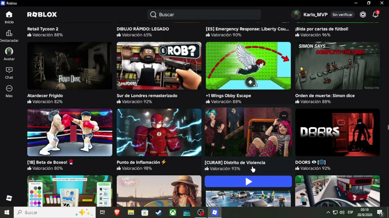The height and width of the screenshot is (218, 389).
Task: Show hidden system tray icons
Action: tap(328, 213)
